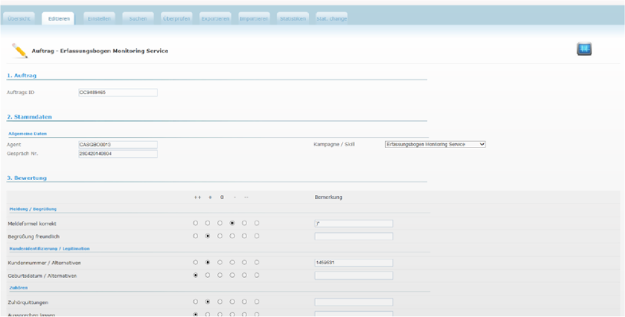Focus the Gespräch Nr. text field

click(x=117, y=153)
